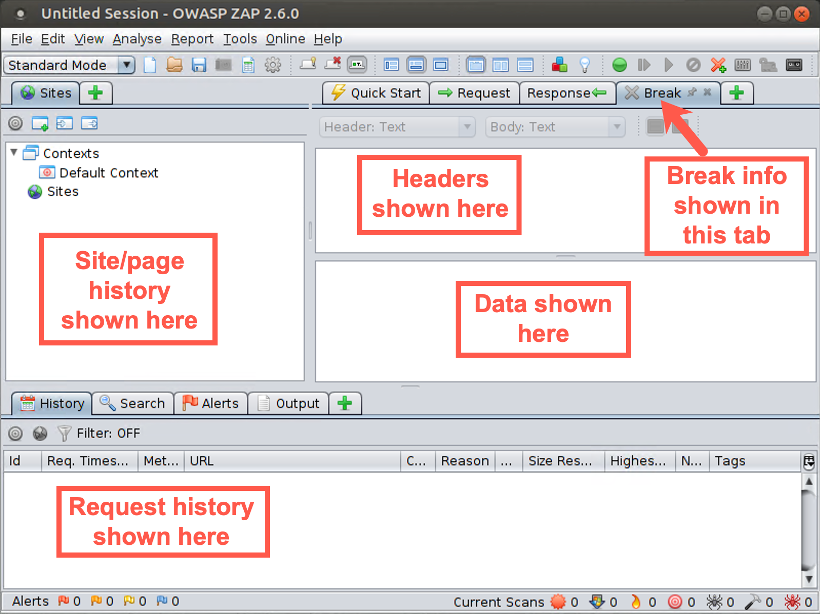The image size is (820, 614).
Task: Click the ZAP toolbar cassette icon
Action: (794, 65)
